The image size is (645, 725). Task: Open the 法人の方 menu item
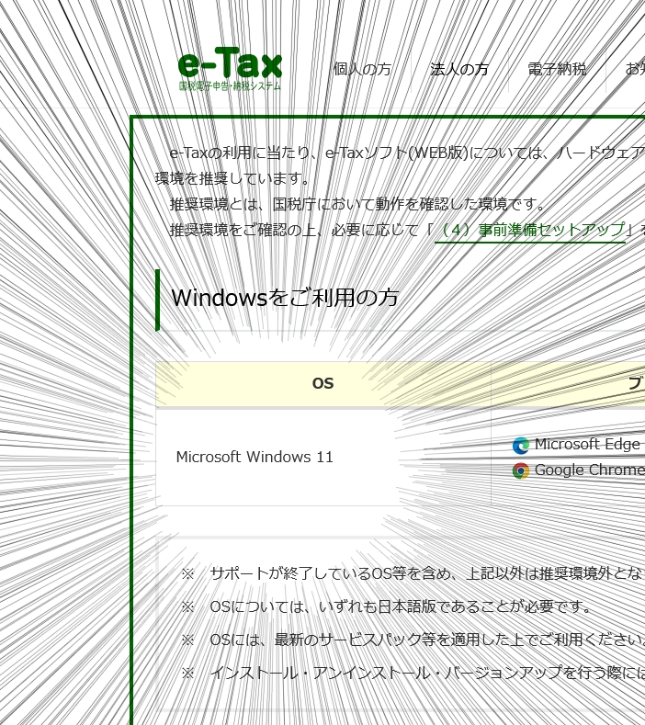[x=459, y=69]
